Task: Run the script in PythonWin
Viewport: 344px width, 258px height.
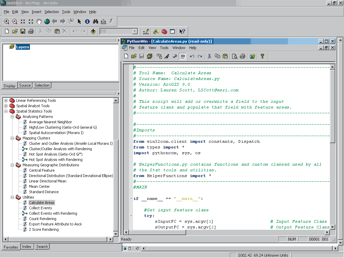Action: point(166,56)
